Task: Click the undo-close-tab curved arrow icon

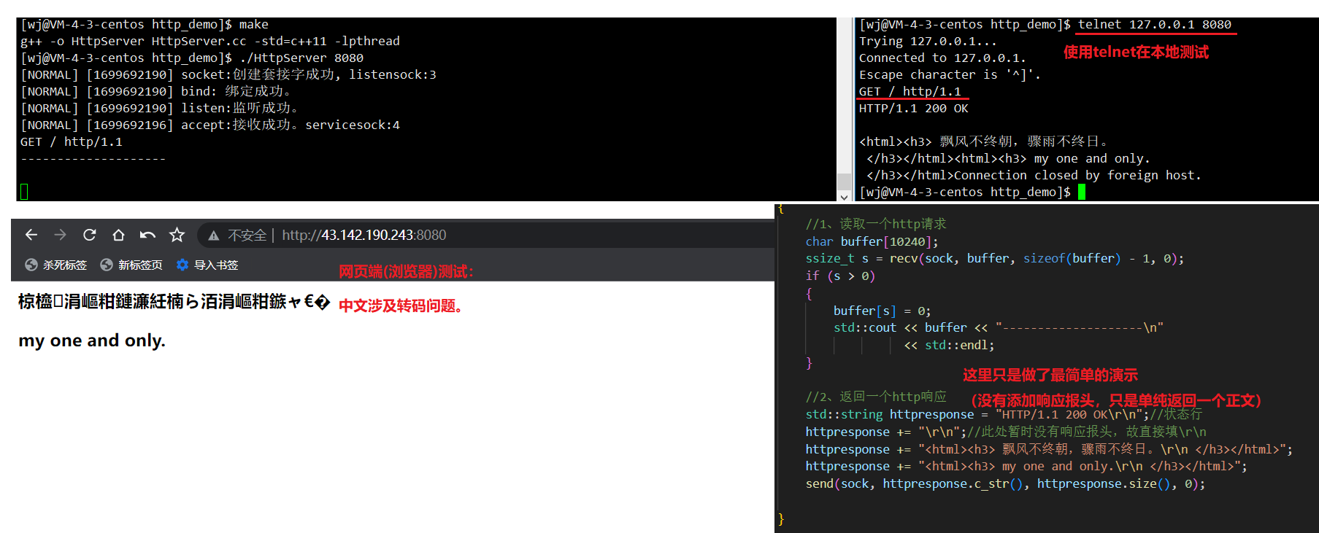Action: coord(147,235)
